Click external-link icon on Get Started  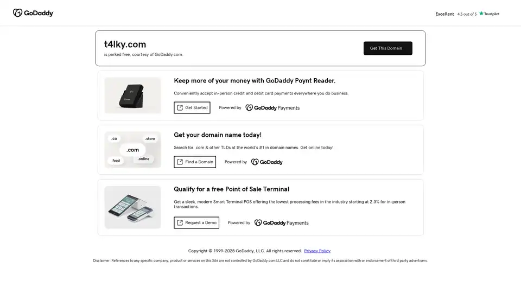click(x=180, y=107)
